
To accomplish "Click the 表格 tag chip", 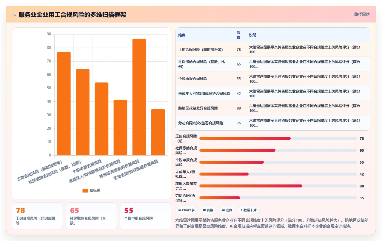I will pyautogui.click(x=208, y=210).
